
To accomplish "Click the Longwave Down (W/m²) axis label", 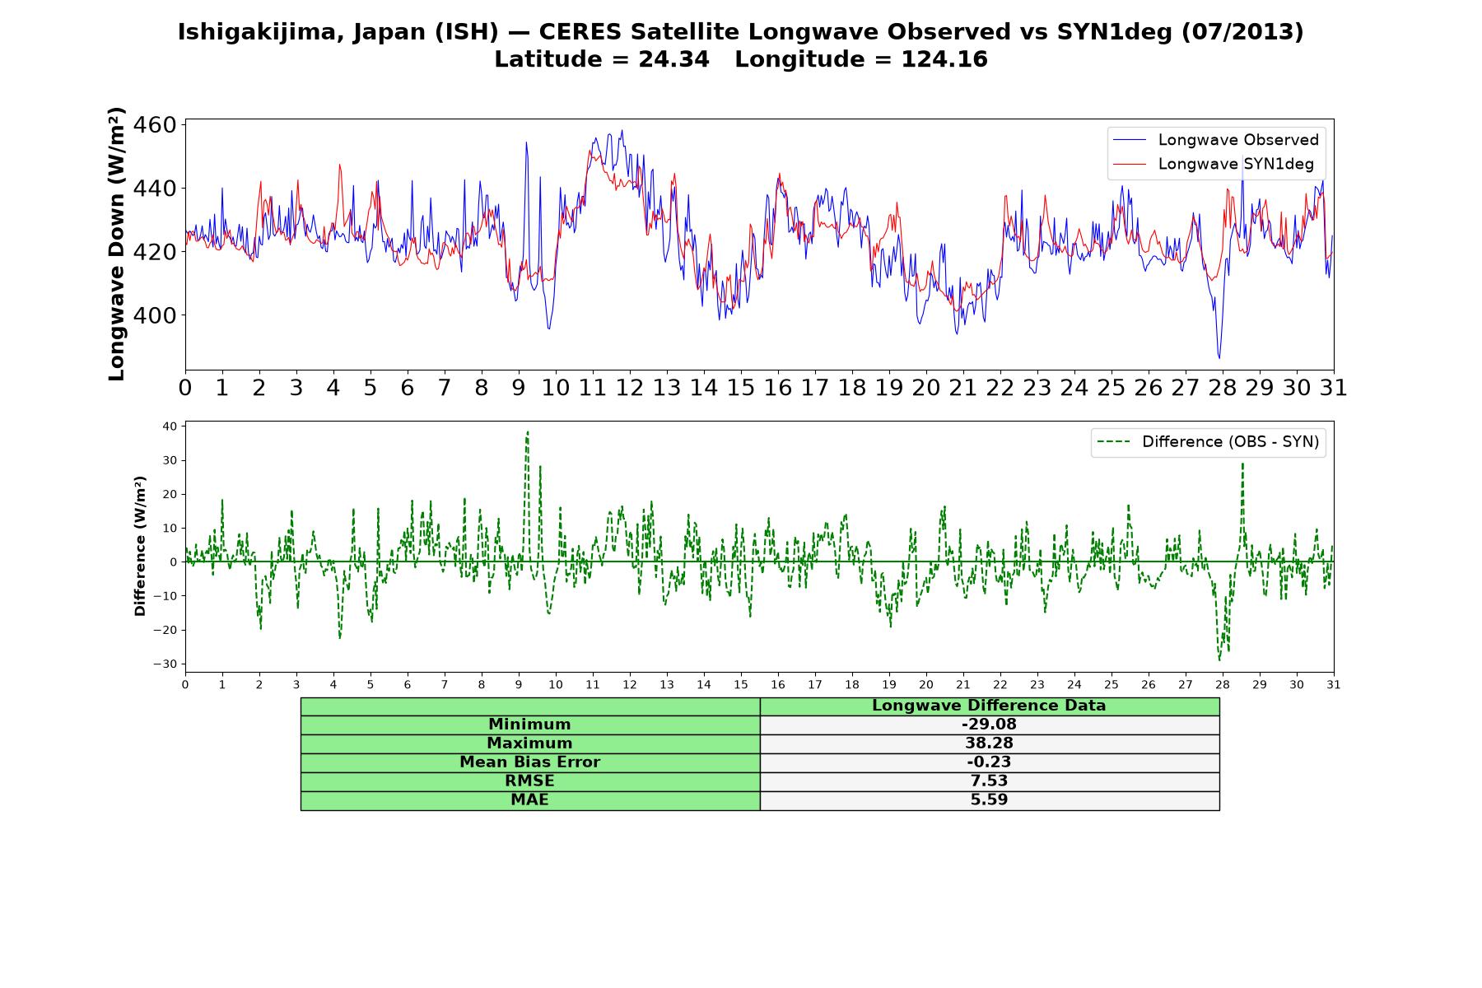I will pos(117,244).
